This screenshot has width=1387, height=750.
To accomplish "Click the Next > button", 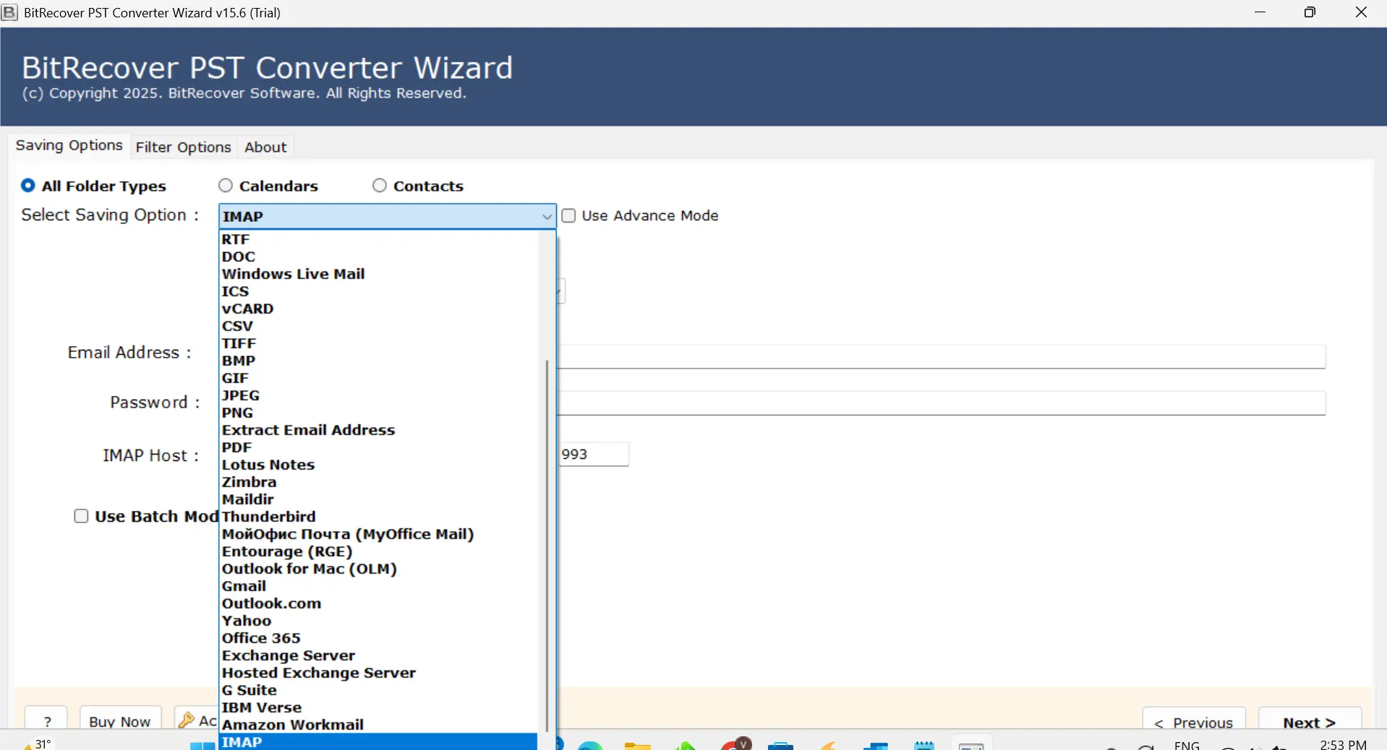I will tap(1309, 722).
